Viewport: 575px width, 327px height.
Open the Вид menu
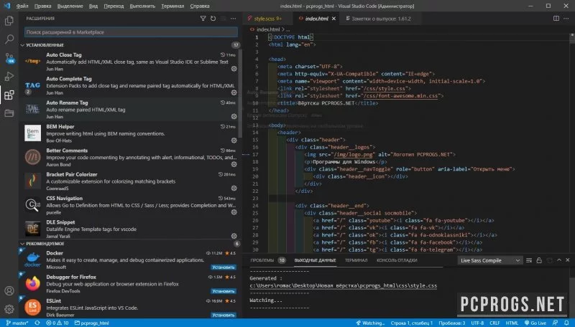[93, 6]
